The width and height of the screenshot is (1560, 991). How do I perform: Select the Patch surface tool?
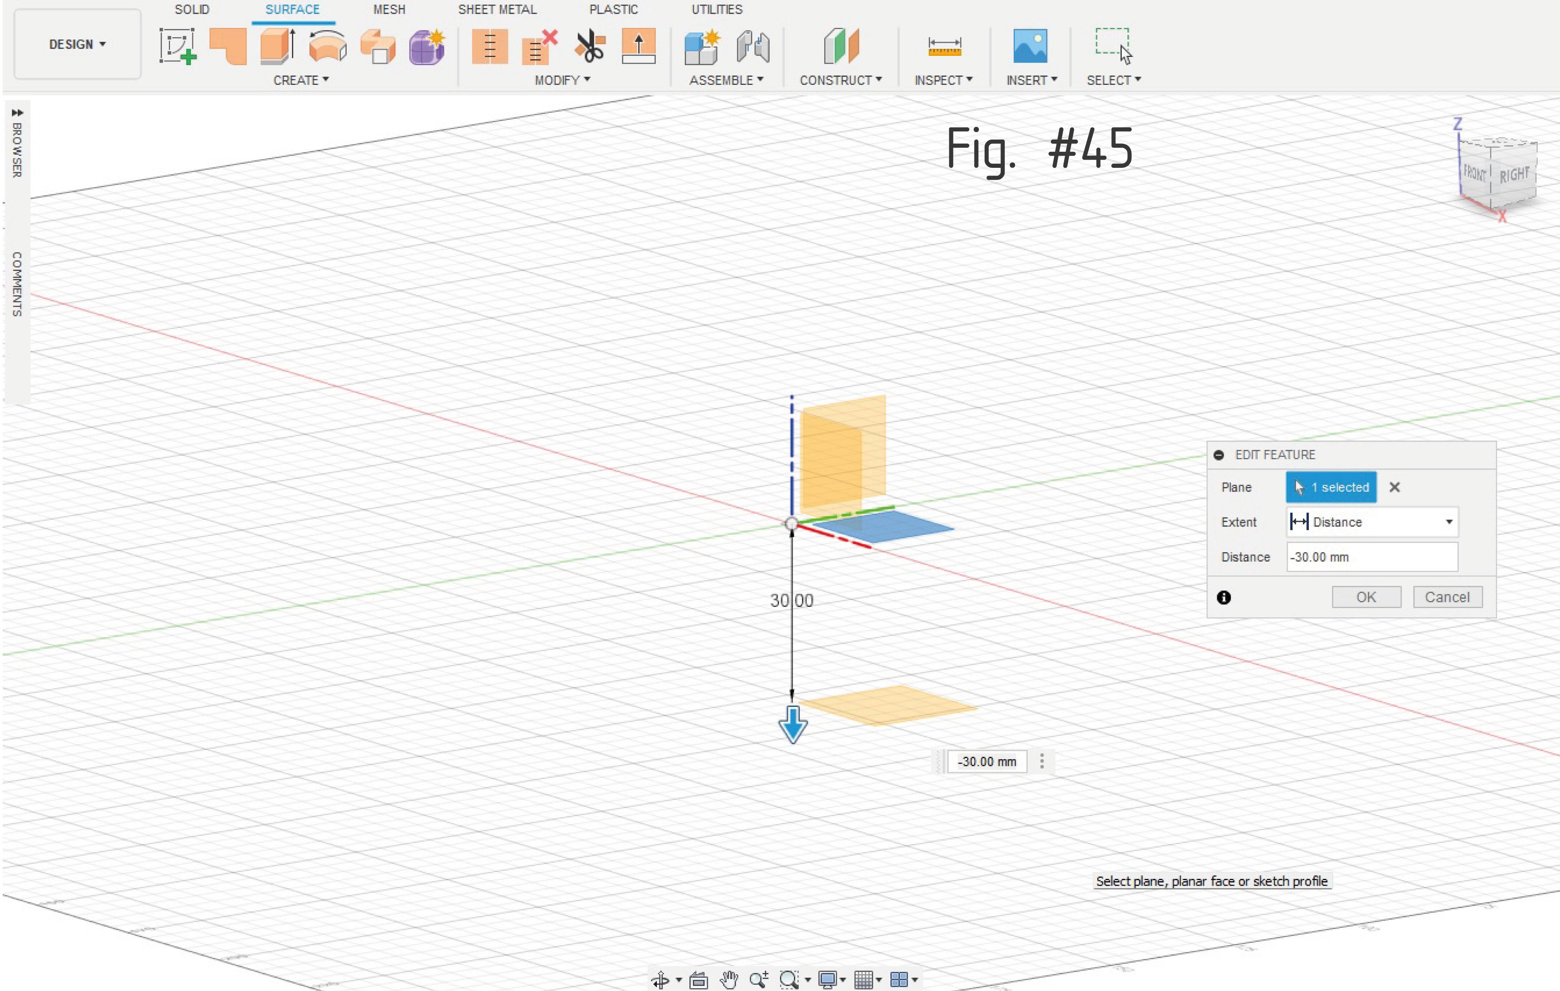[228, 46]
